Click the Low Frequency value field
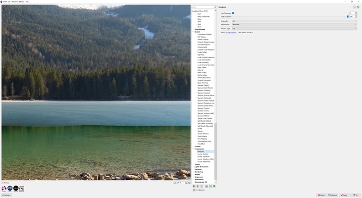 coord(352,13)
